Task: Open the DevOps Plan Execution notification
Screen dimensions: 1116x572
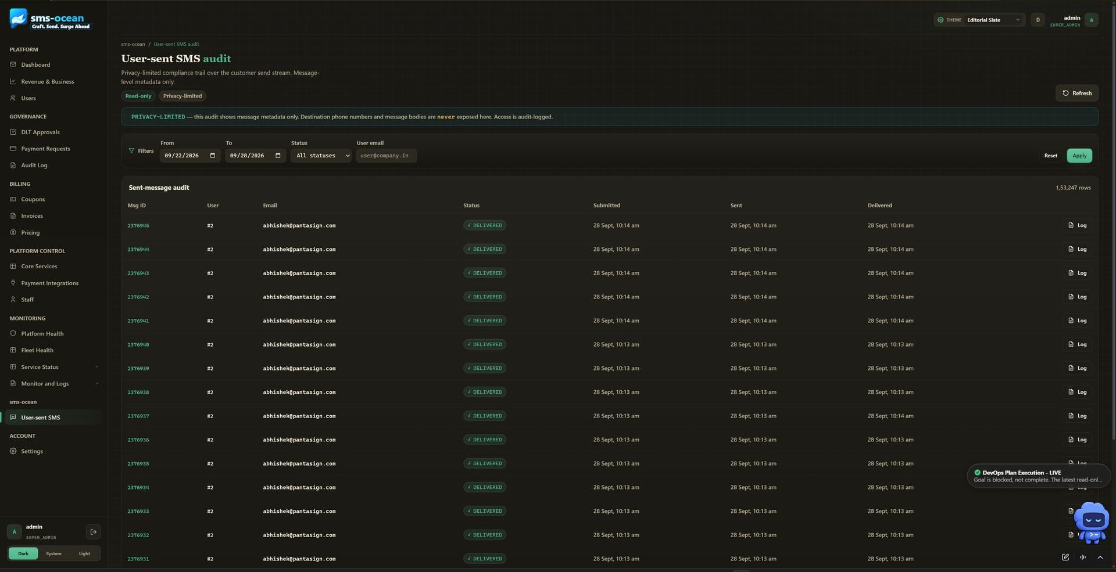Action: (x=1038, y=476)
